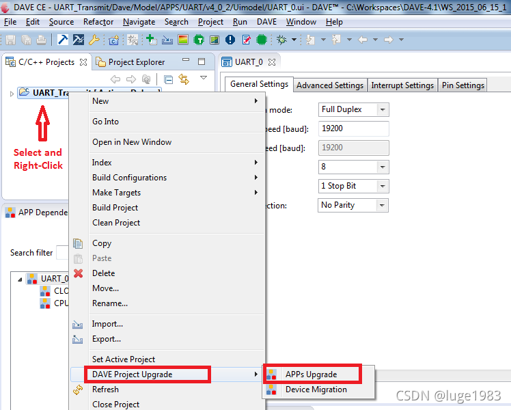Click the hammer Build project icon
The width and height of the screenshot is (511, 410).
(x=63, y=40)
